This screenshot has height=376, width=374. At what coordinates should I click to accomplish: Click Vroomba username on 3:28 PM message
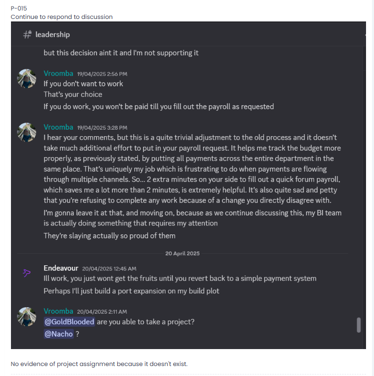point(58,127)
